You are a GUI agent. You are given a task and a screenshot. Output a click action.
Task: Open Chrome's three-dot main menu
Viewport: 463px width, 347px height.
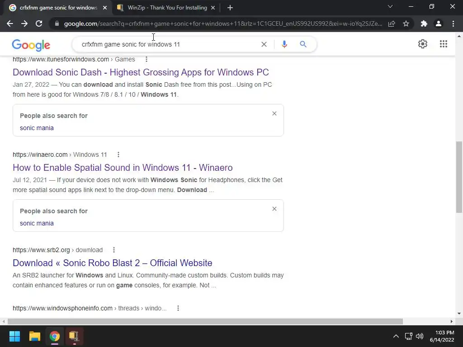453,23
